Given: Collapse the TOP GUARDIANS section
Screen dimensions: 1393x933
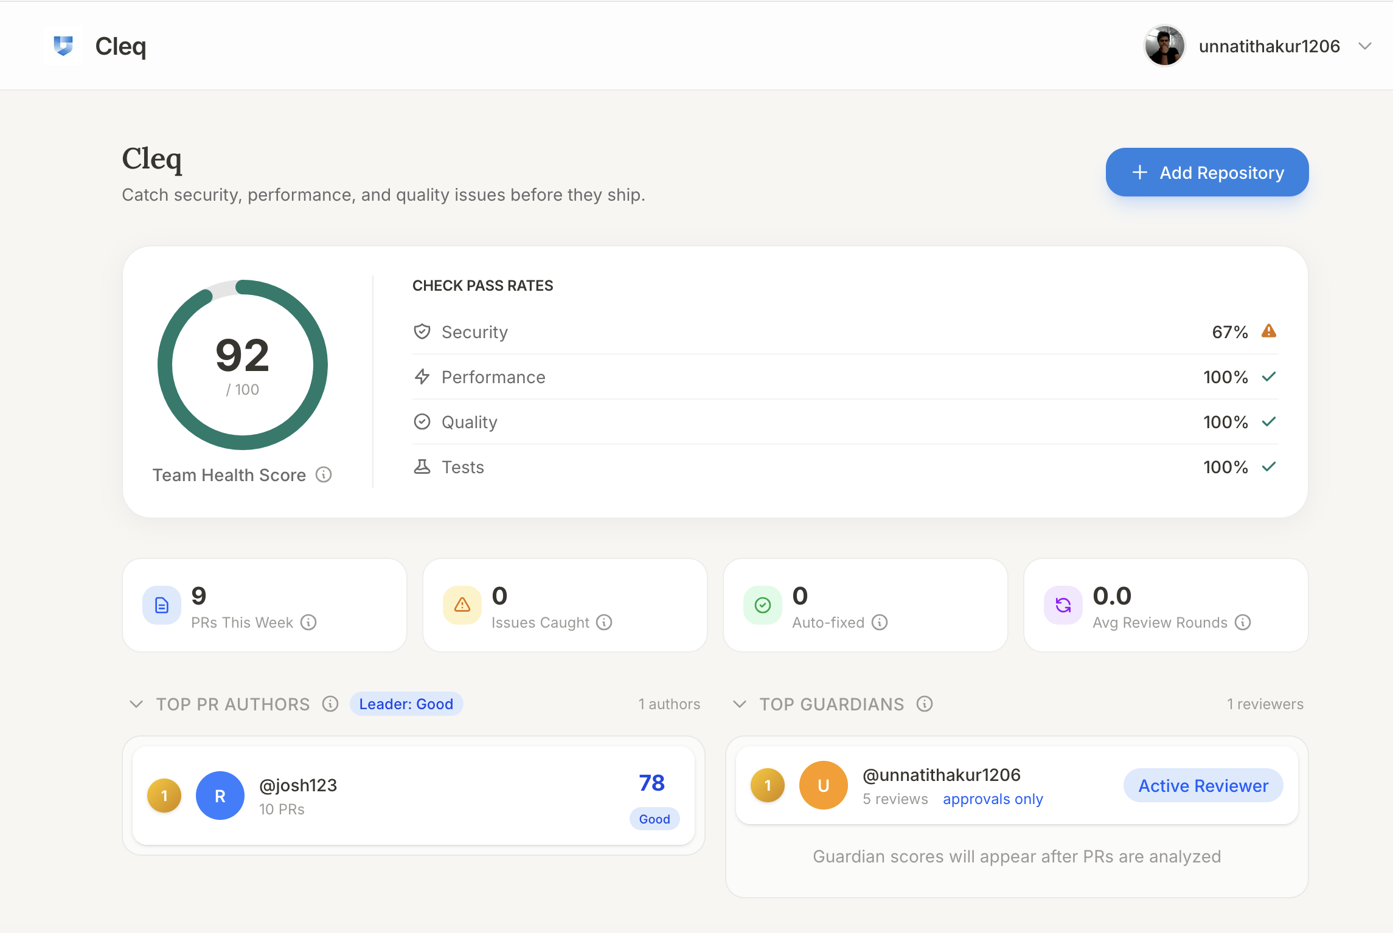Looking at the screenshot, I should click(x=739, y=704).
